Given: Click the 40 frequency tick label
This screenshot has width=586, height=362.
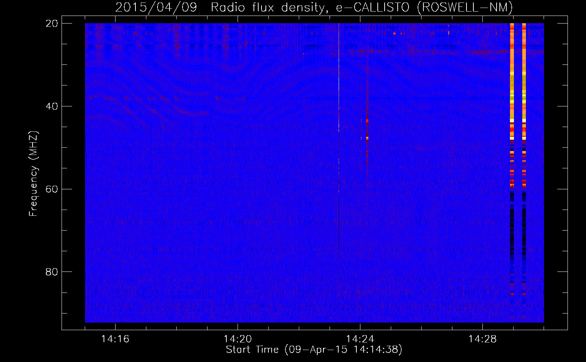Looking at the screenshot, I should [x=52, y=106].
